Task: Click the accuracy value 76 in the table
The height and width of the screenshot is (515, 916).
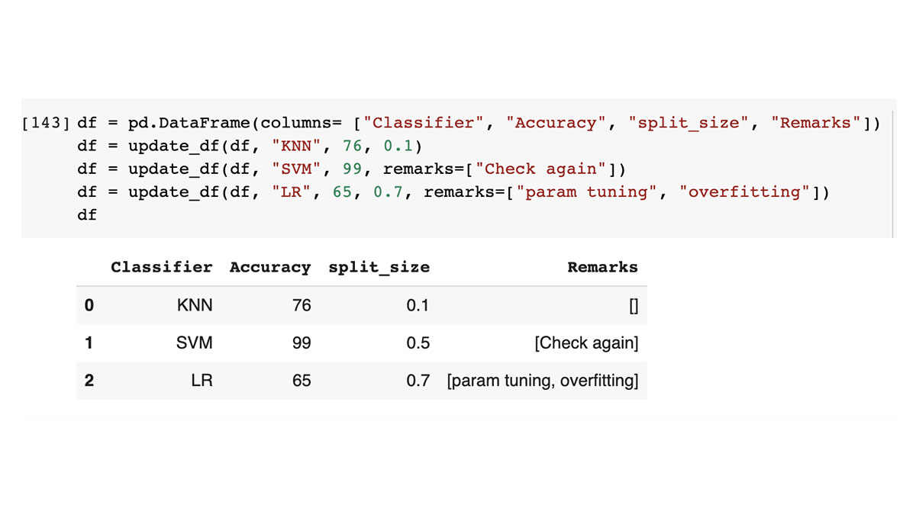Action: tap(302, 306)
